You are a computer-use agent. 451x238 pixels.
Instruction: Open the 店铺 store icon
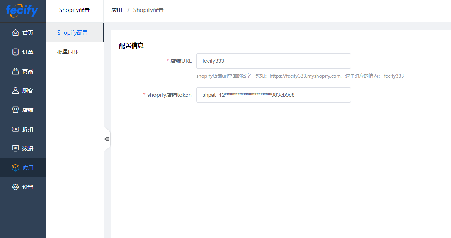[15, 110]
